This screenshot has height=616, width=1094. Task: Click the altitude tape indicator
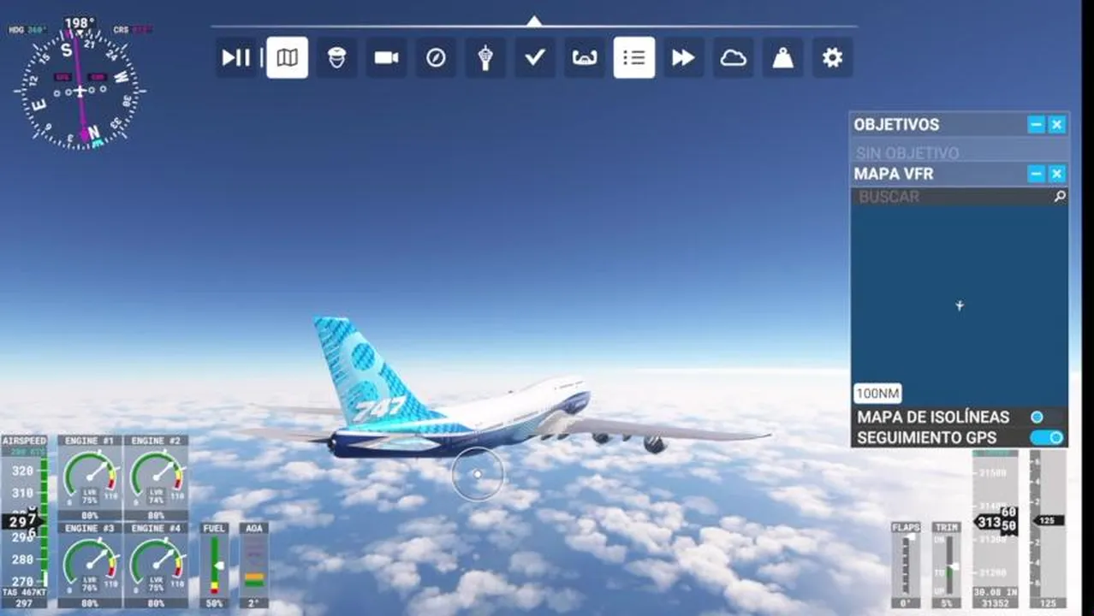tap(996, 528)
